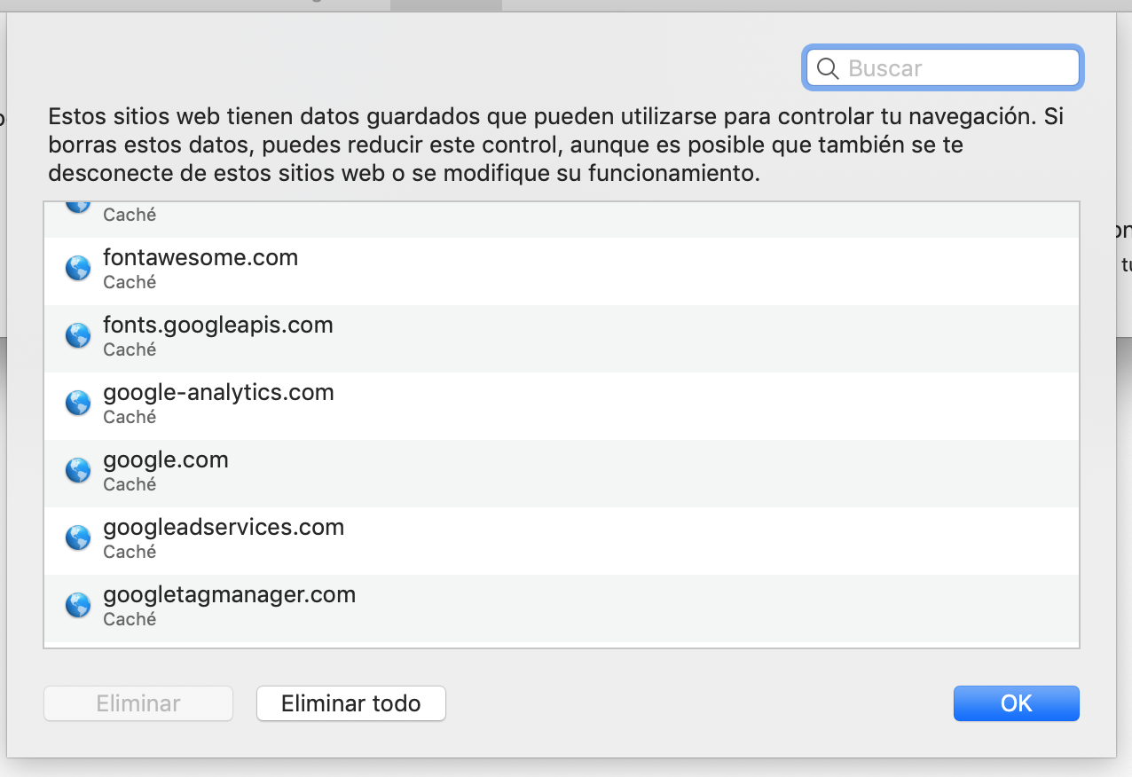The width and height of the screenshot is (1132, 777).
Task: Click Caché label under fonts.googleapis.com
Action: [130, 349]
